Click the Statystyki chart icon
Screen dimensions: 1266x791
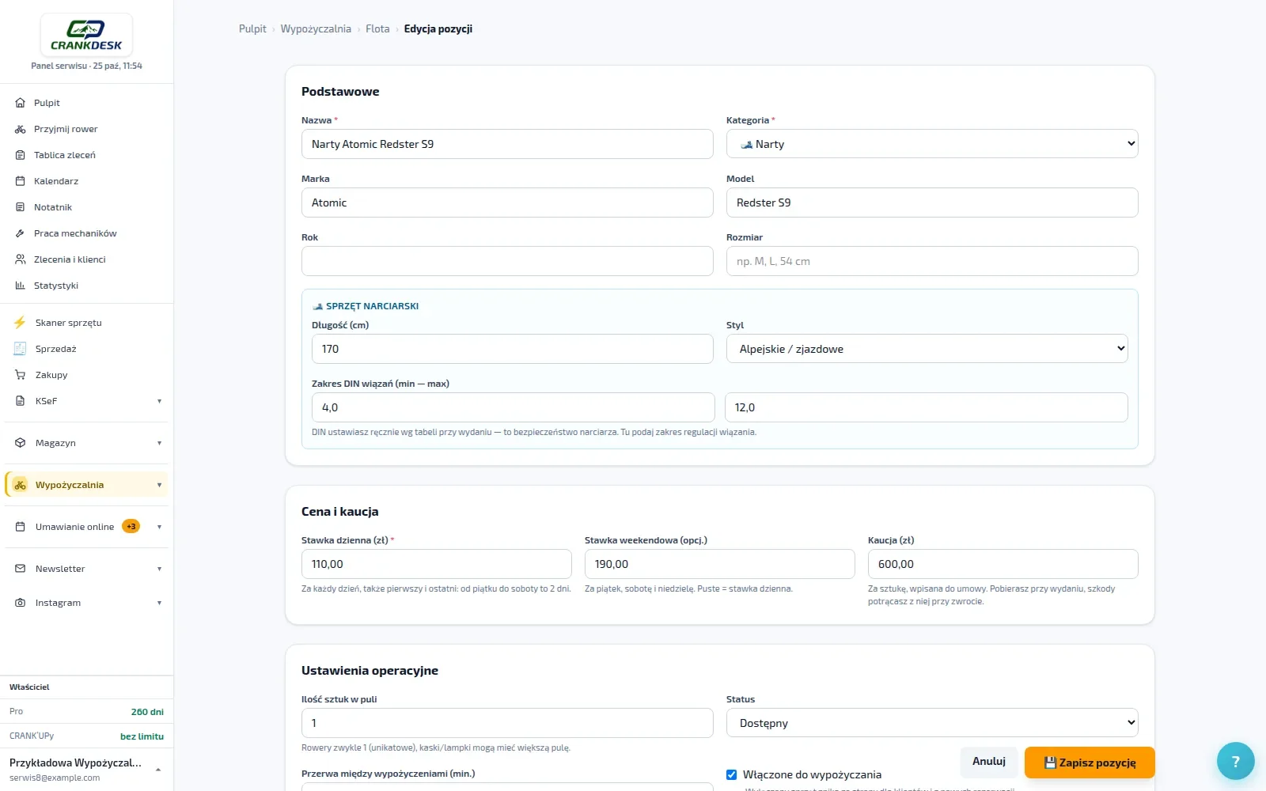click(21, 286)
